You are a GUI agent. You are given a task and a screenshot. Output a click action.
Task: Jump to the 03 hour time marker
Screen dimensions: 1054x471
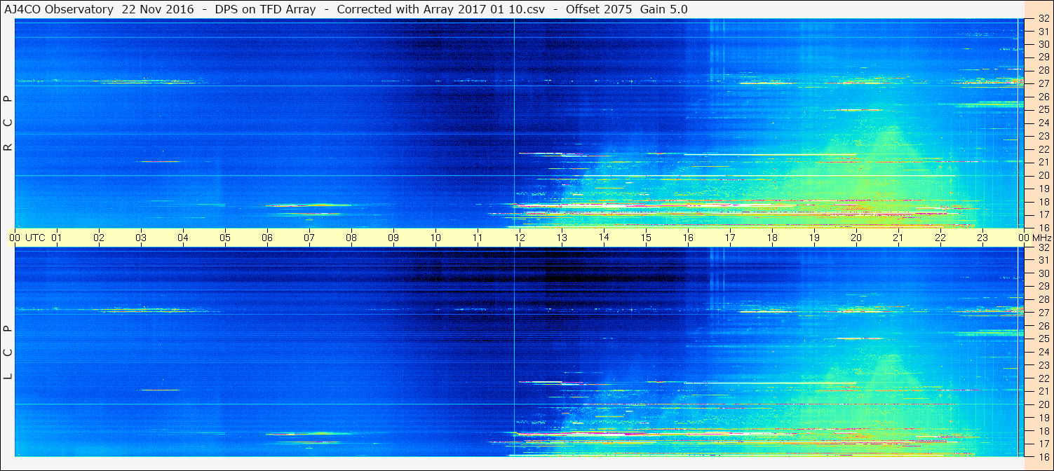tap(141, 238)
